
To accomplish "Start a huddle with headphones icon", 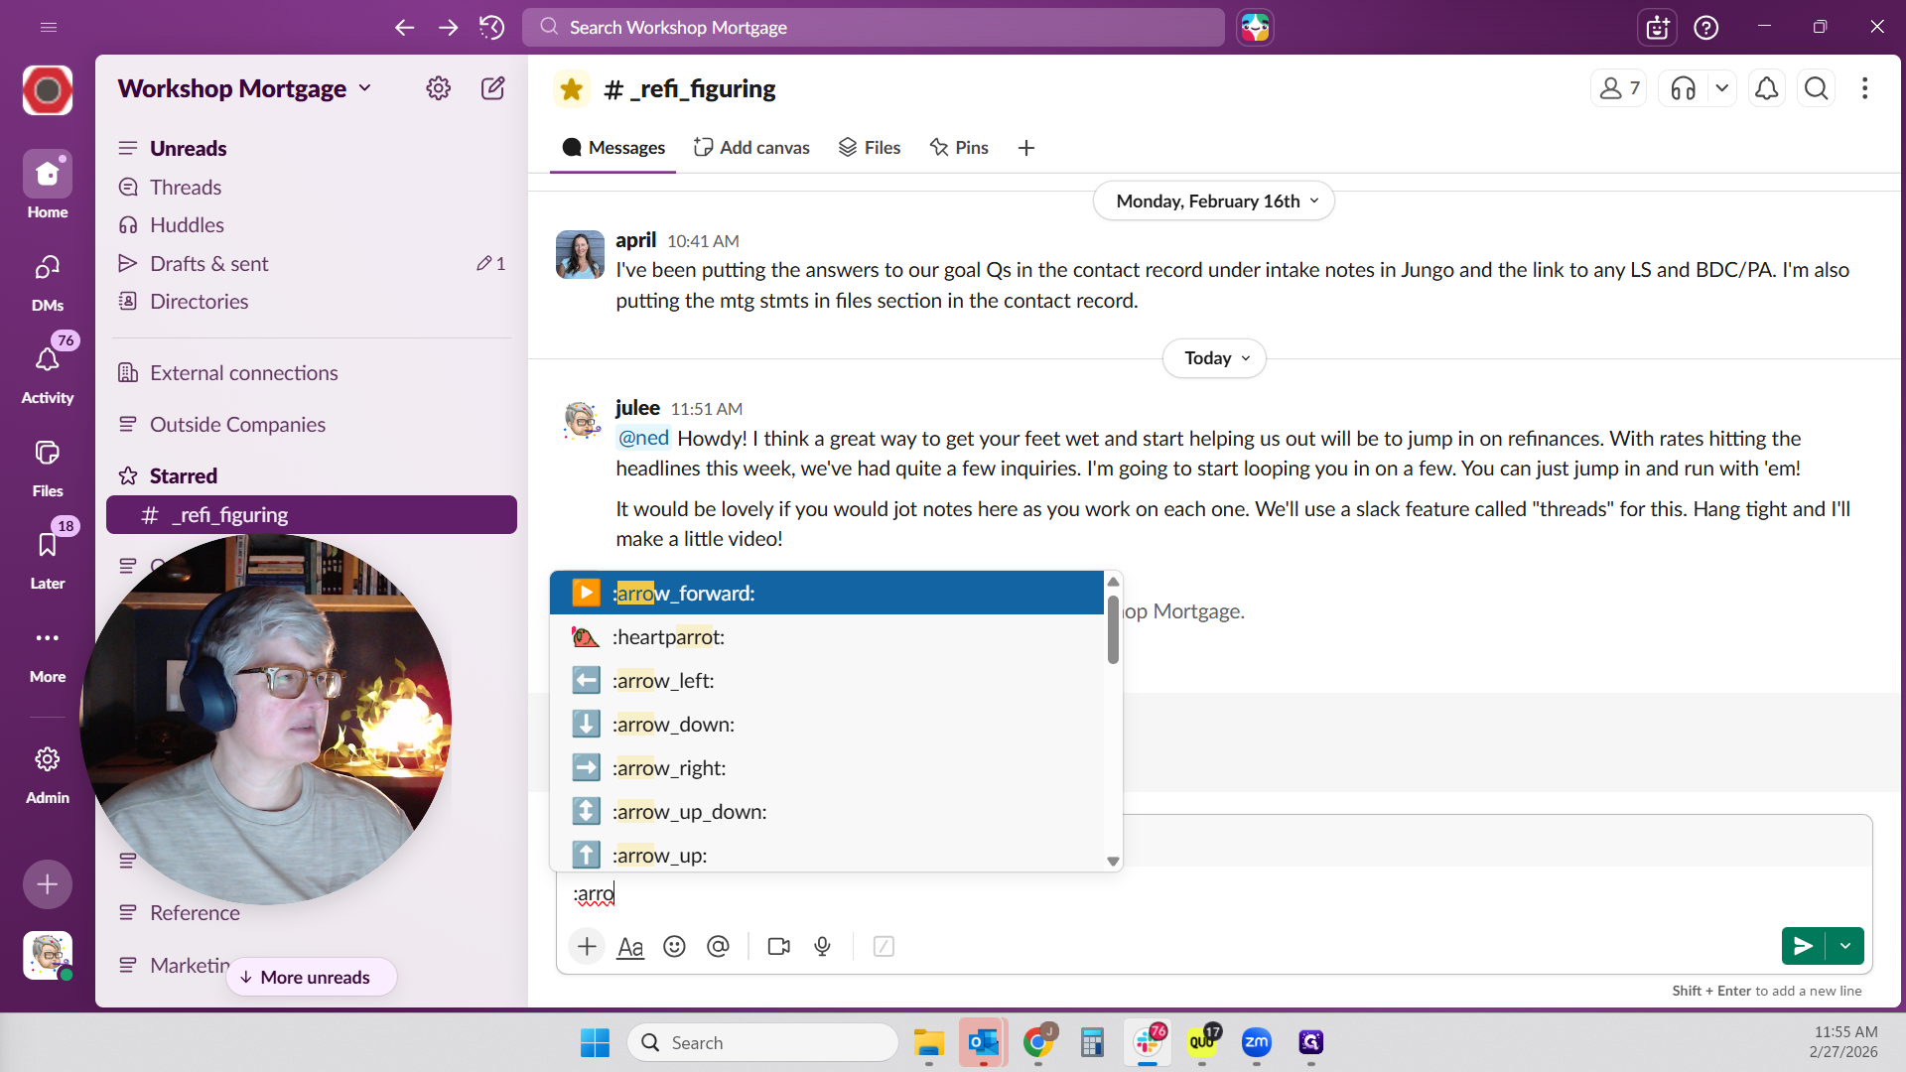I will (1683, 88).
